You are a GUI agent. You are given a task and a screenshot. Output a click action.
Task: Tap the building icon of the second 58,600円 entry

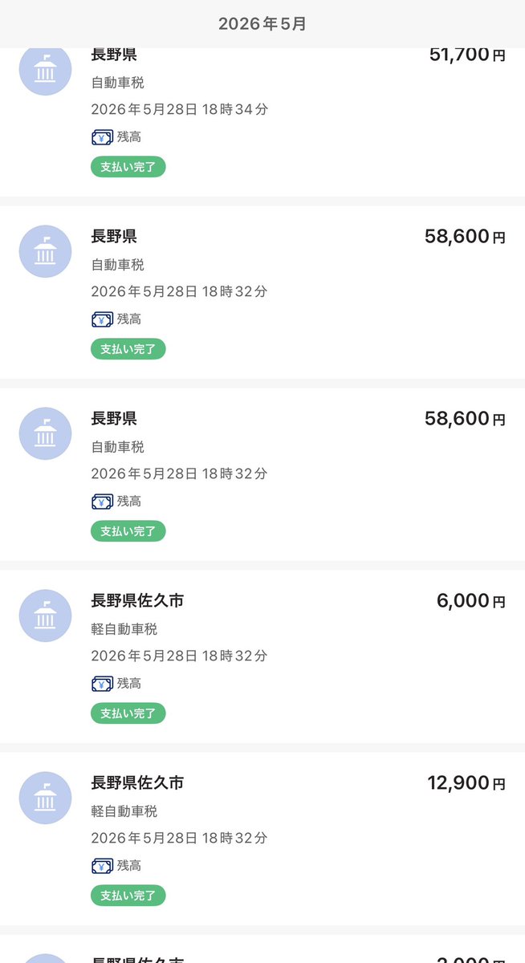[45, 433]
